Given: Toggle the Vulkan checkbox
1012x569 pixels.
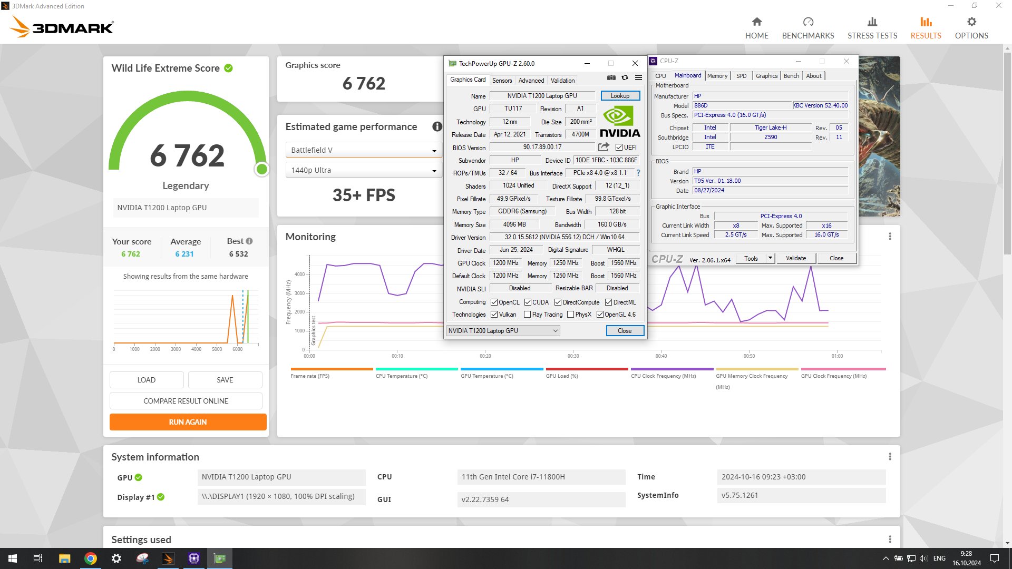Looking at the screenshot, I should (494, 315).
